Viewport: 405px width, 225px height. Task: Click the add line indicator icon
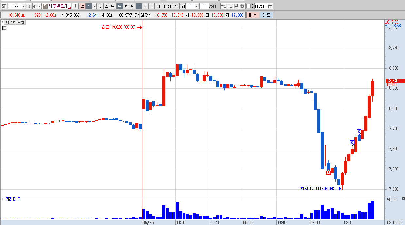pos(230,6)
